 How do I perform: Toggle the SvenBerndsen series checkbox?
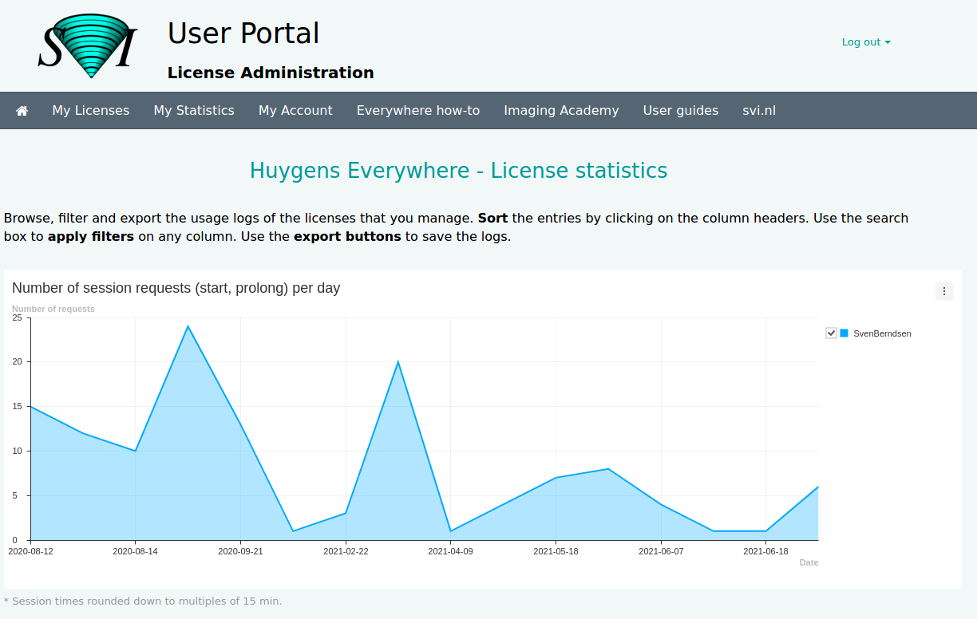831,333
